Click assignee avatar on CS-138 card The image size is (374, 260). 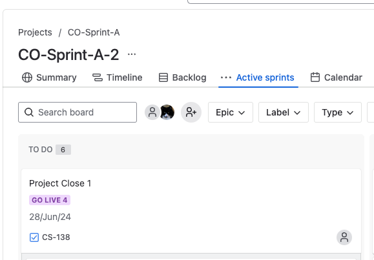pyautogui.click(x=344, y=237)
